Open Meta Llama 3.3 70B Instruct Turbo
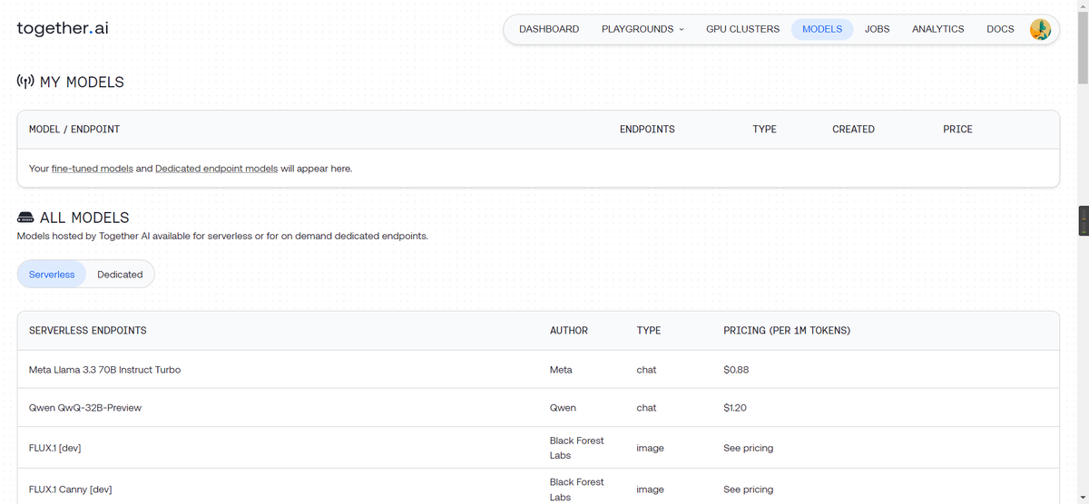 click(x=104, y=370)
